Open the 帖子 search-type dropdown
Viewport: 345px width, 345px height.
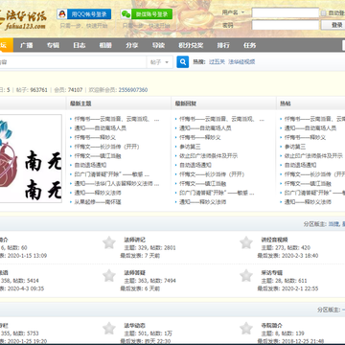[x=159, y=62]
